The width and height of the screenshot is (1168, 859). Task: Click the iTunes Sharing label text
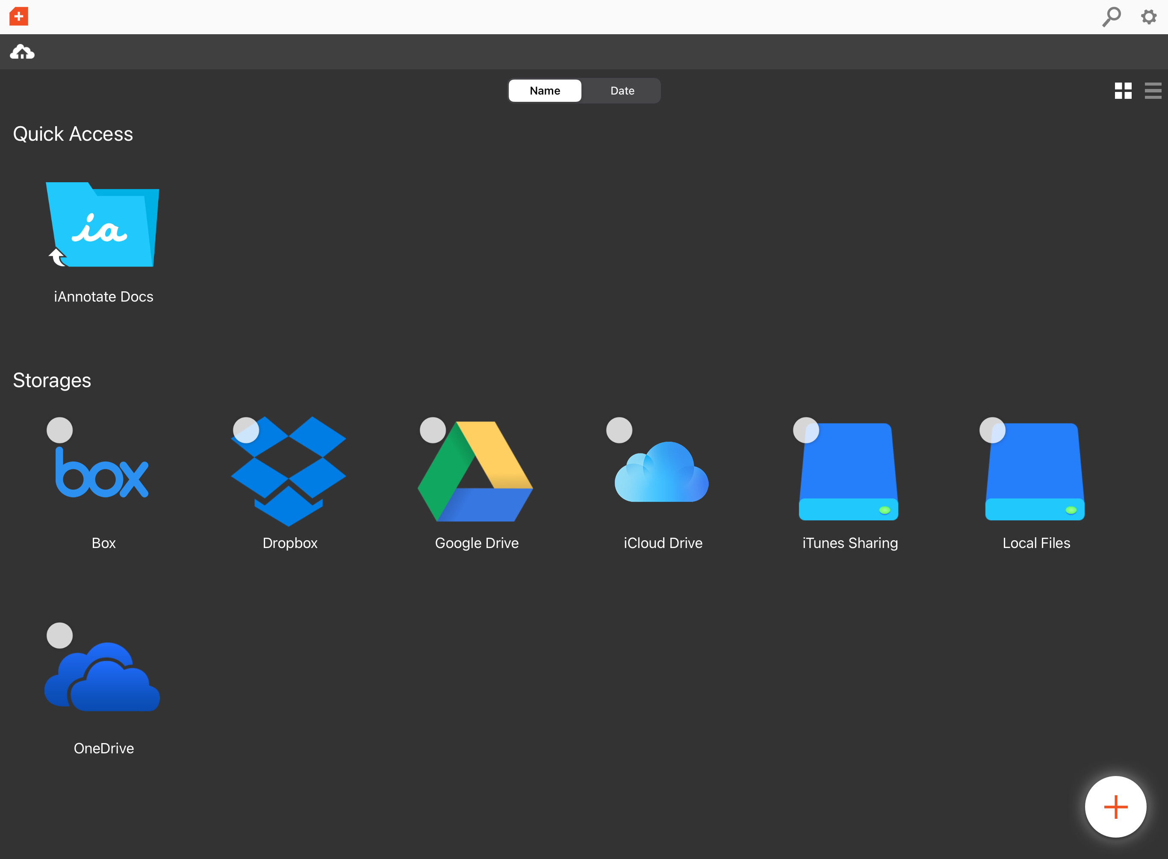point(850,543)
